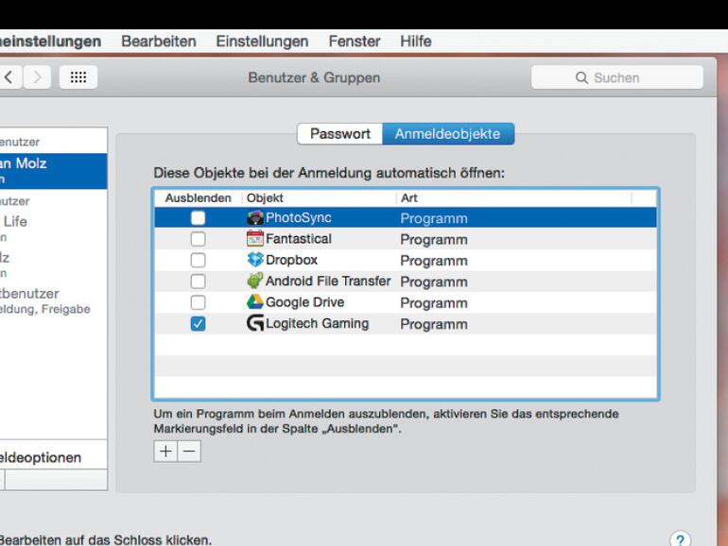Open help with question mark button

point(680,540)
